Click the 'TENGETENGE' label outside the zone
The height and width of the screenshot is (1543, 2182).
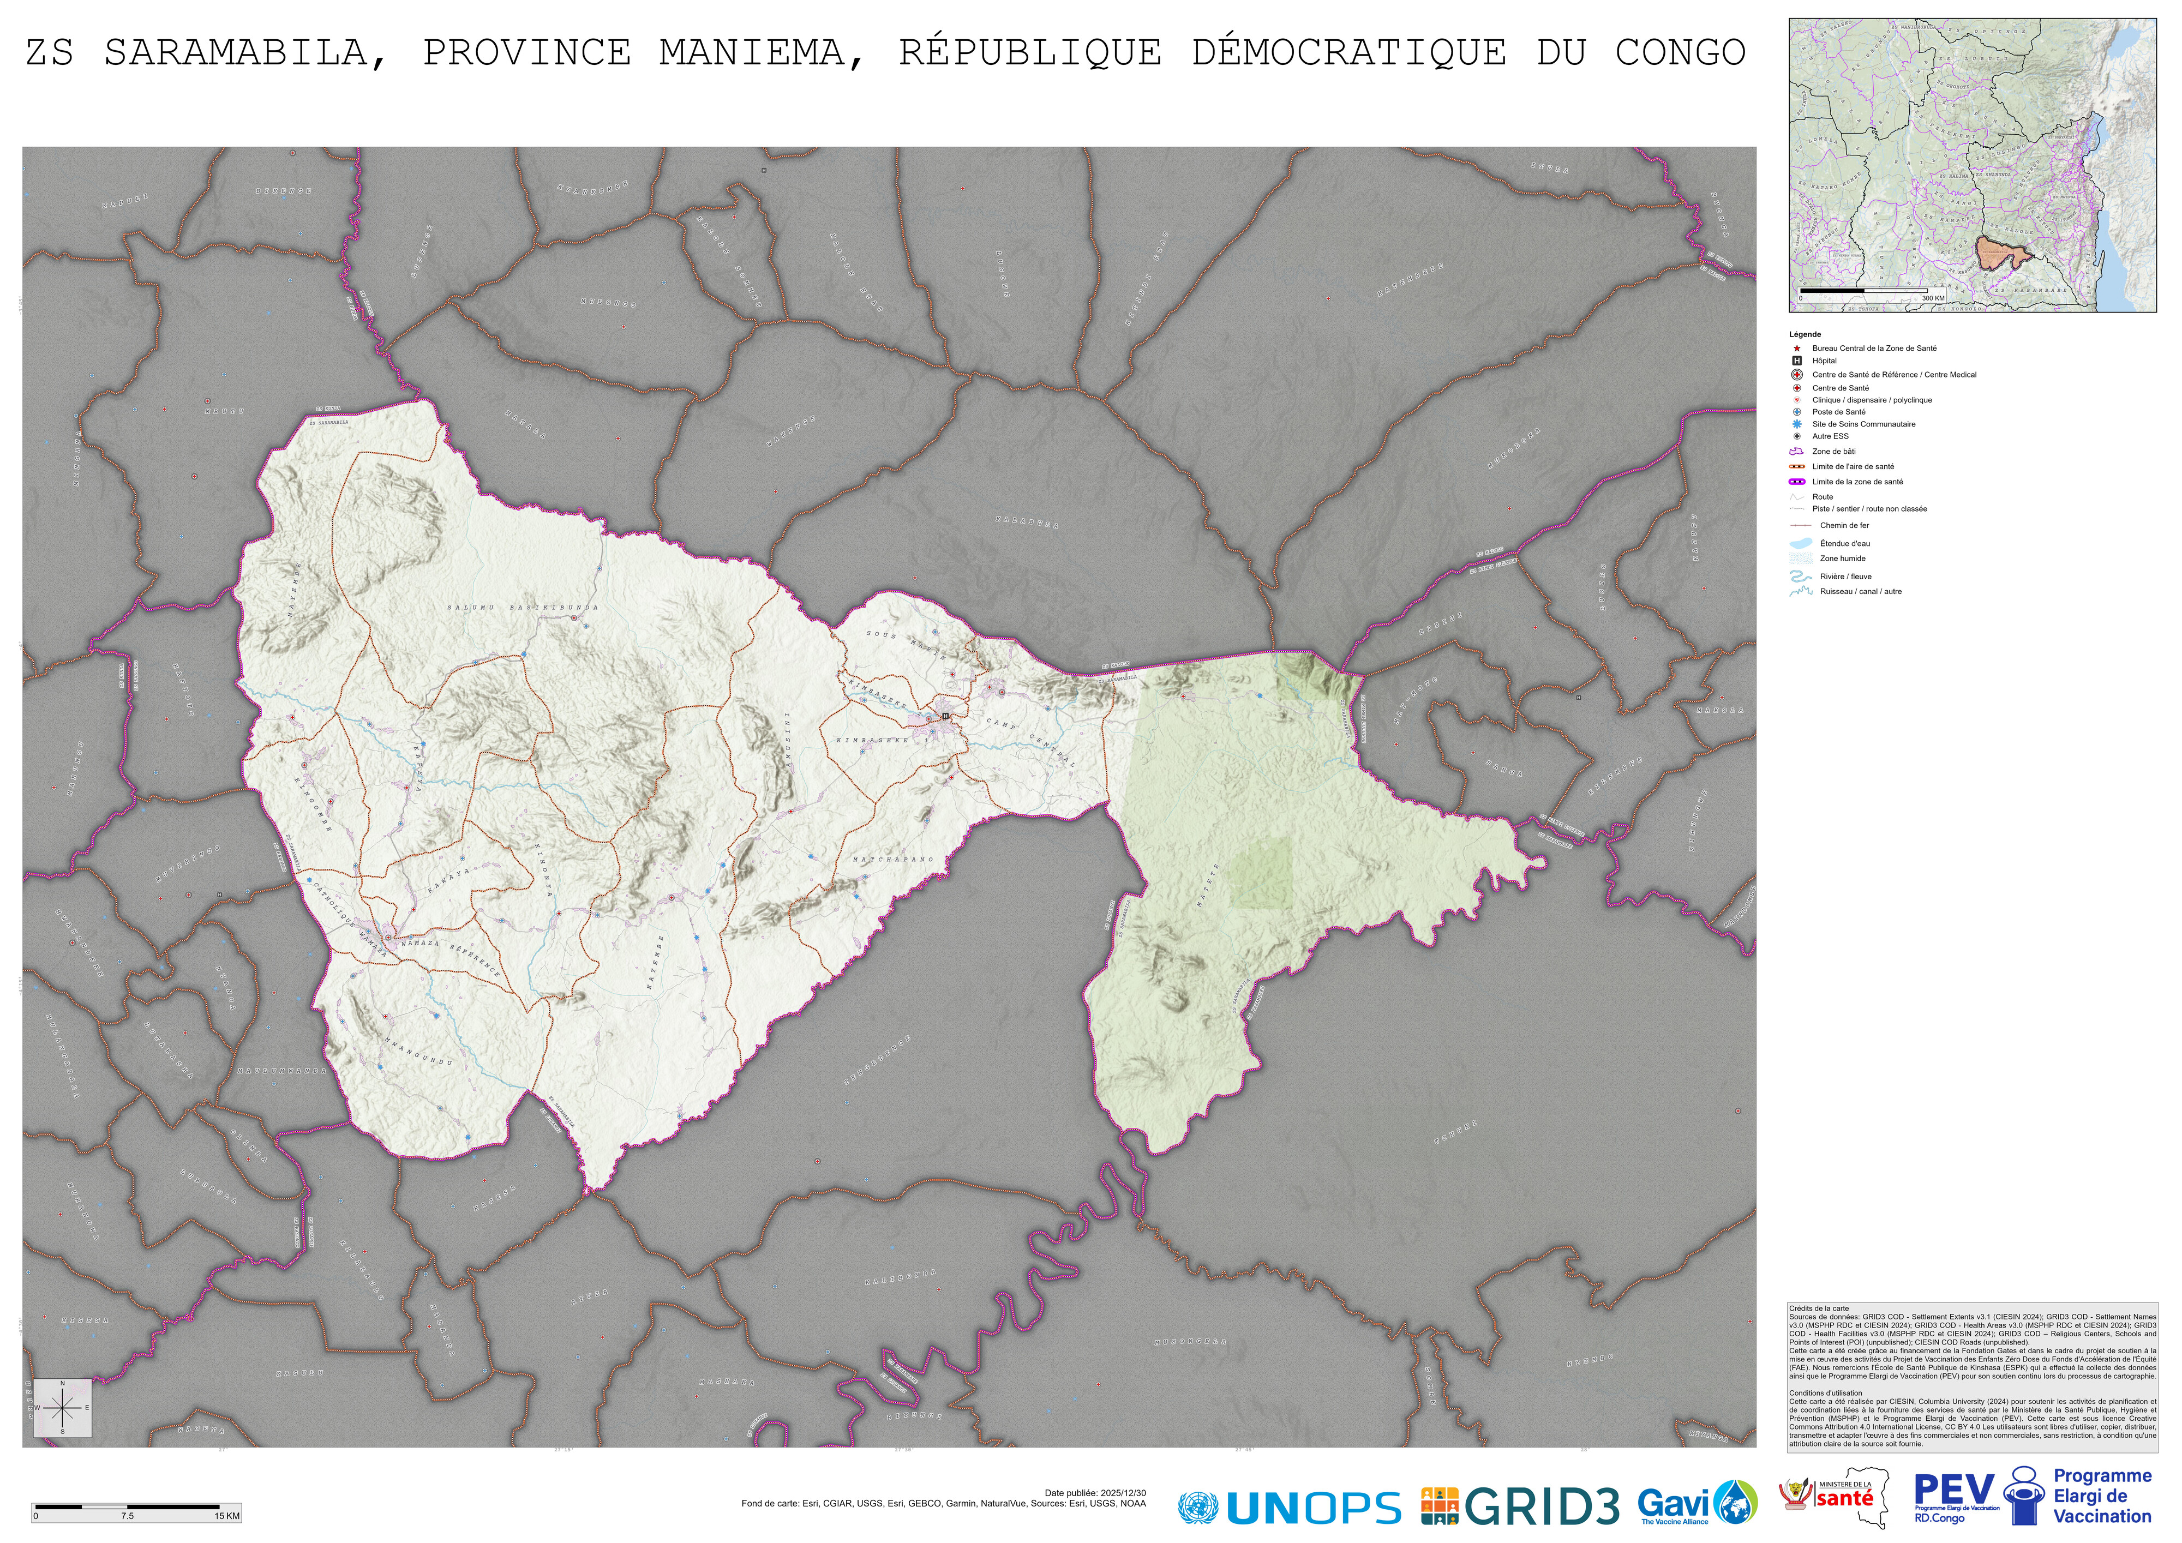[879, 1060]
